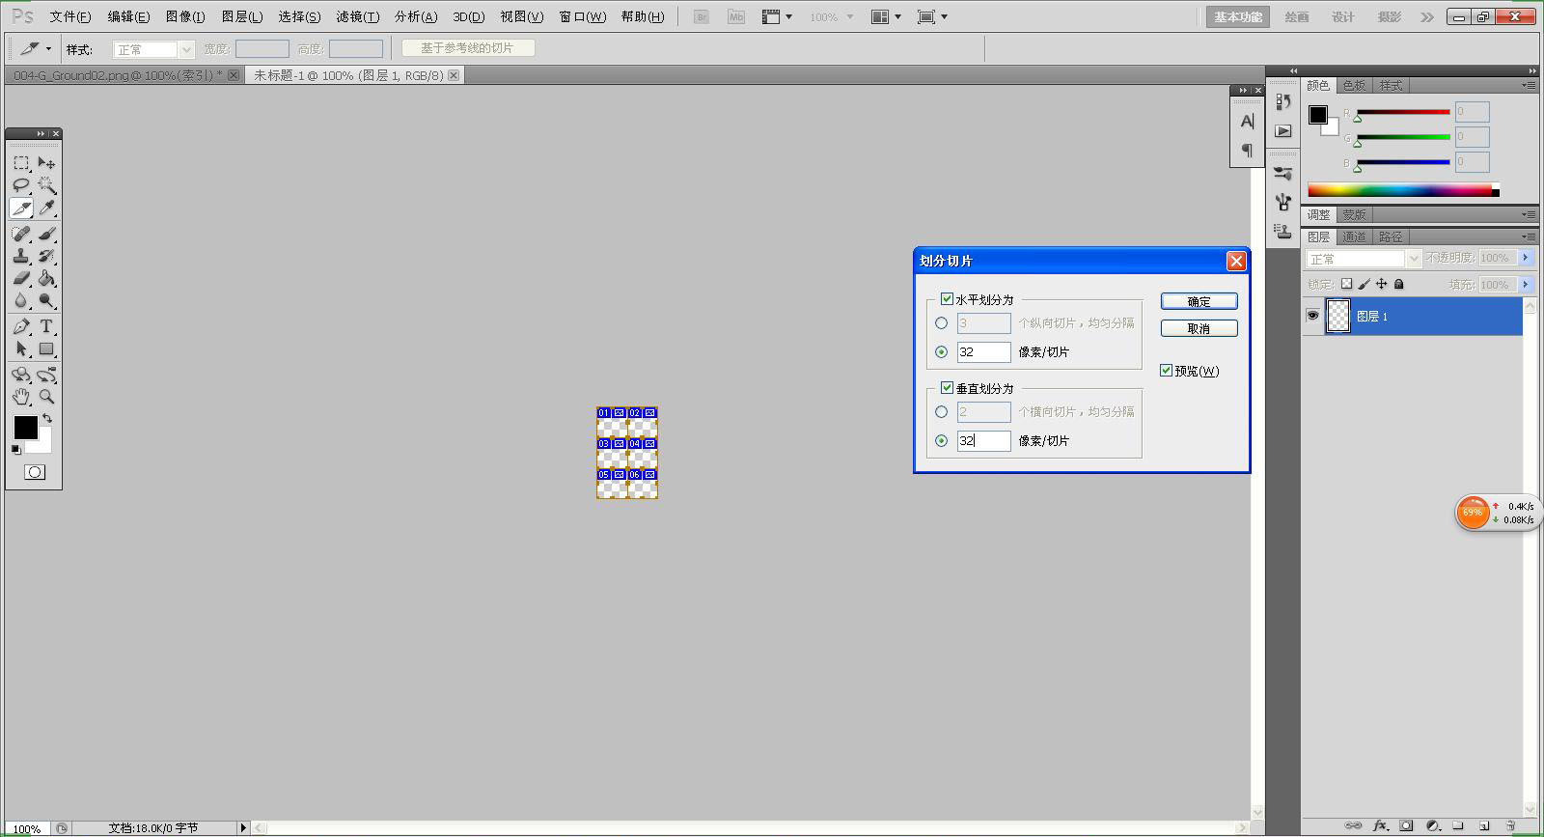
Task: Open the Layers panel flyout menu
Action: (x=1529, y=237)
